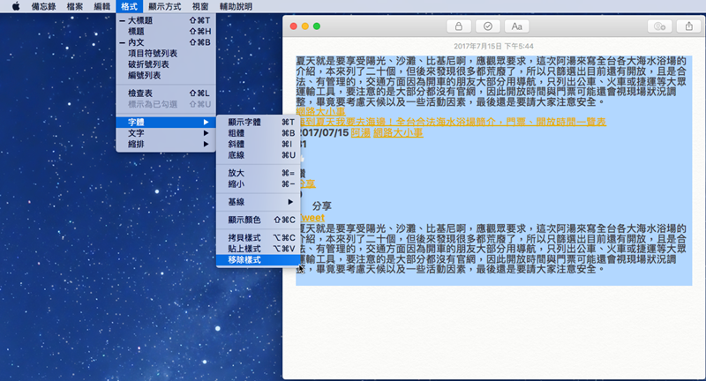Open the 視窗 menu
The width and height of the screenshot is (706, 381).
point(200,6)
